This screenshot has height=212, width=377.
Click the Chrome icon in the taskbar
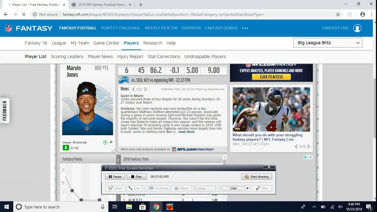pyautogui.click(x=156, y=207)
